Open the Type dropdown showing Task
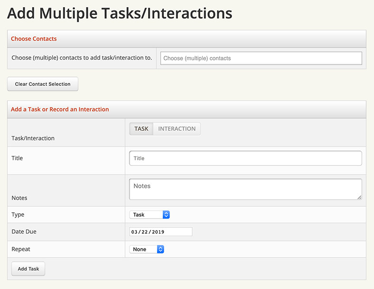The image size is (374, 289). 150,215
